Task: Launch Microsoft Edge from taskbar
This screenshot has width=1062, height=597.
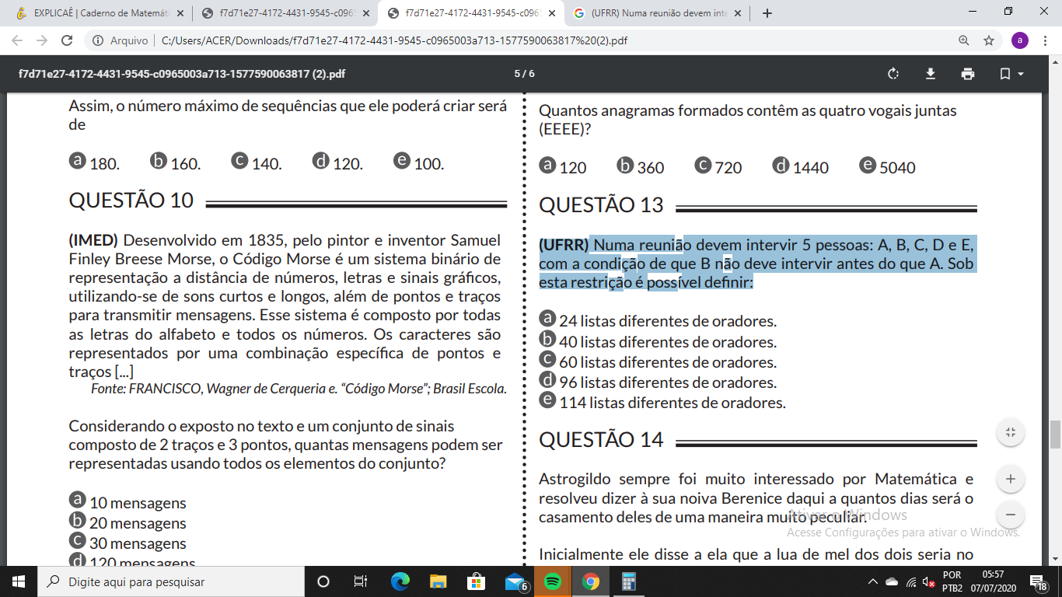Action: coord(400,581)
